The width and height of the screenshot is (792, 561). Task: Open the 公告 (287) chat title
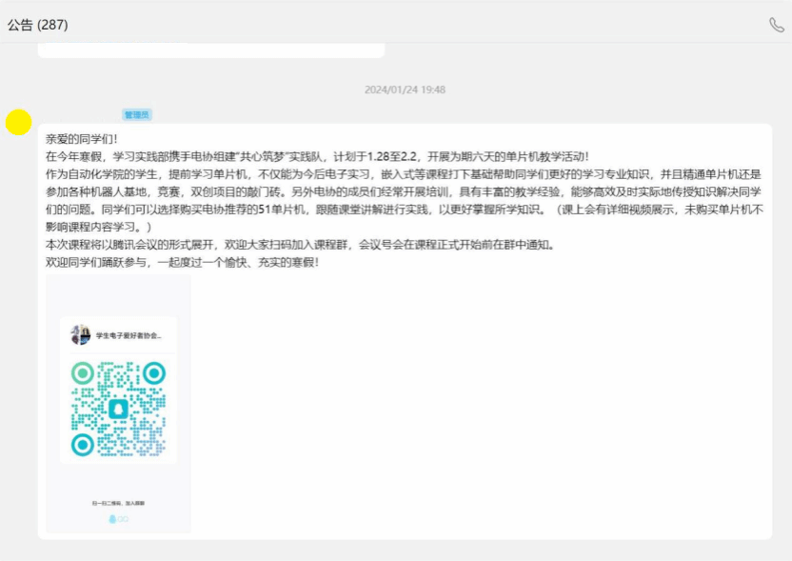tap(38, 25)
